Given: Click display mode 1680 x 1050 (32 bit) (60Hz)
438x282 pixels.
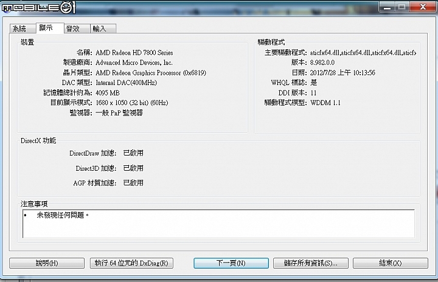Looking at the screenshot, I should [132, 103].
